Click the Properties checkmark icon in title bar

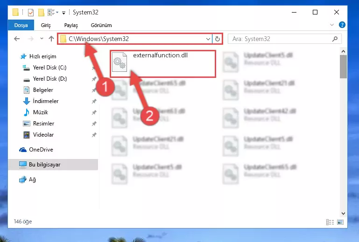pos(31,12)
